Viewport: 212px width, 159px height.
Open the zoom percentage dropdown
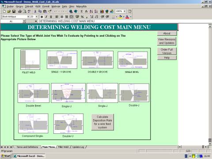(125, 11)
